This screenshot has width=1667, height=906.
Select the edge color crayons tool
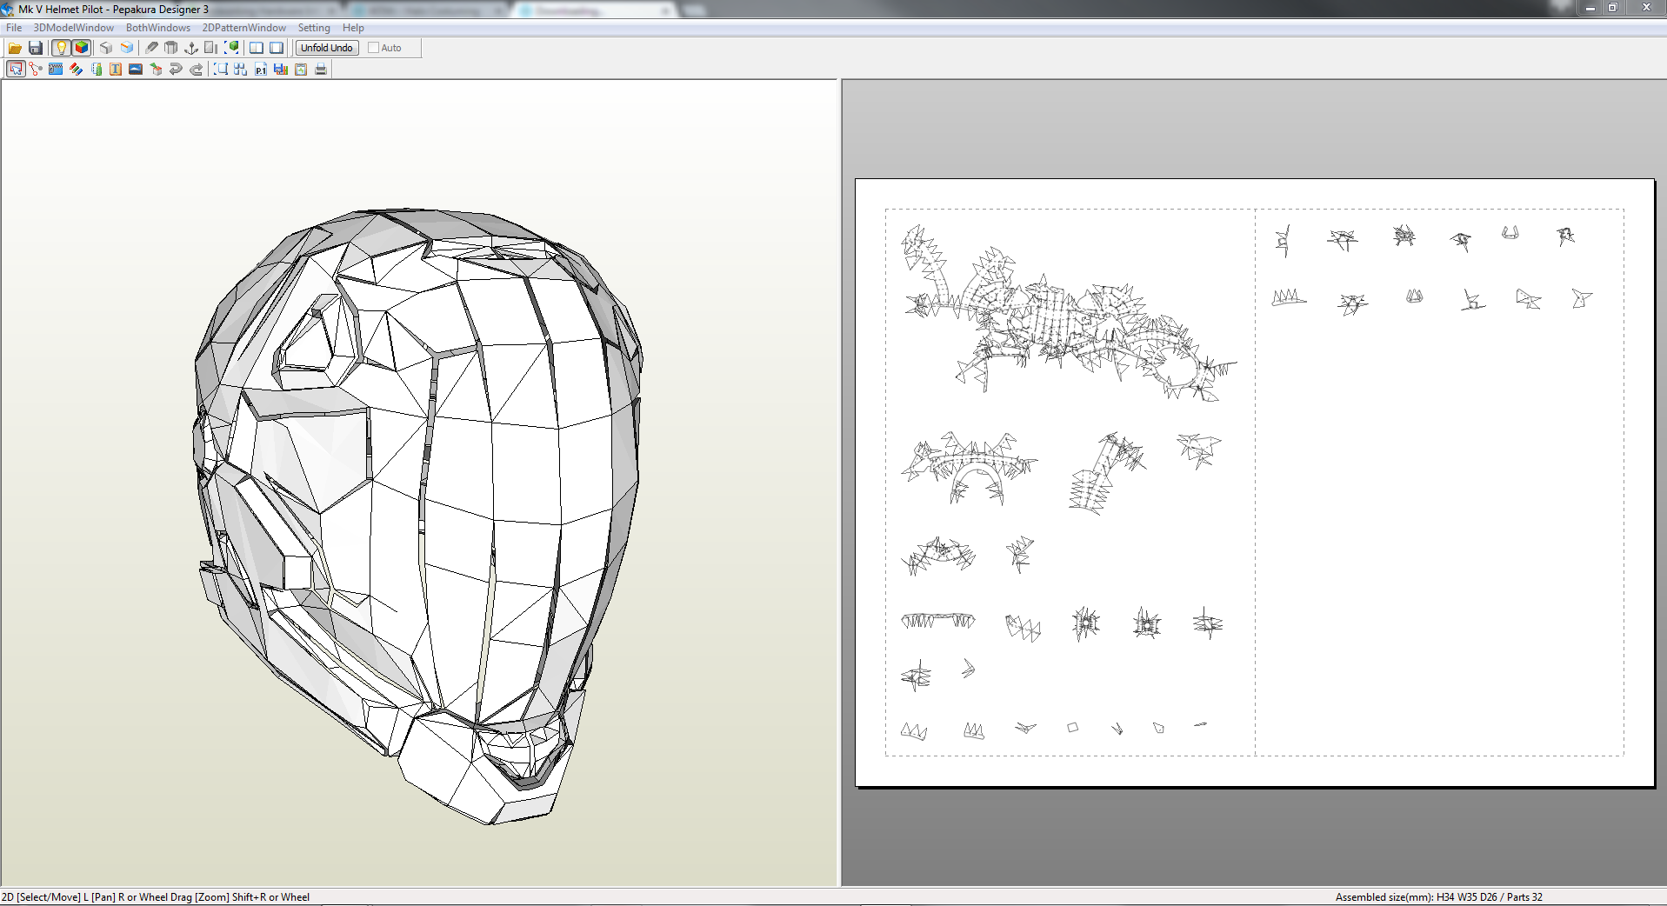(77, 70)
